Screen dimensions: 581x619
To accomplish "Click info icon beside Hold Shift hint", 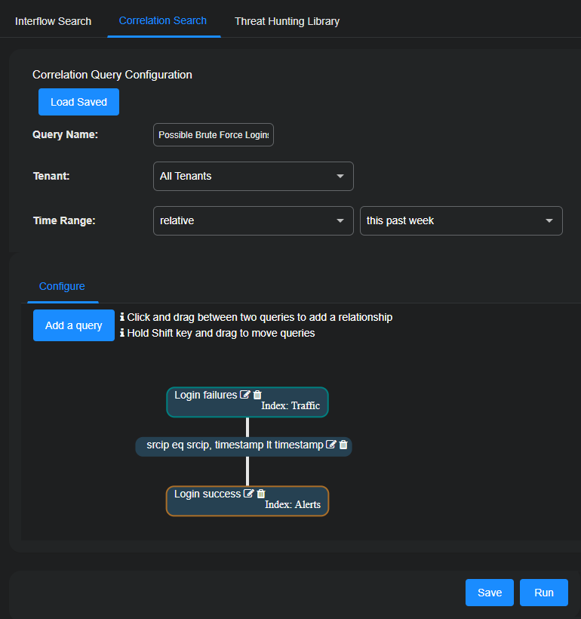I will [122, 333].
